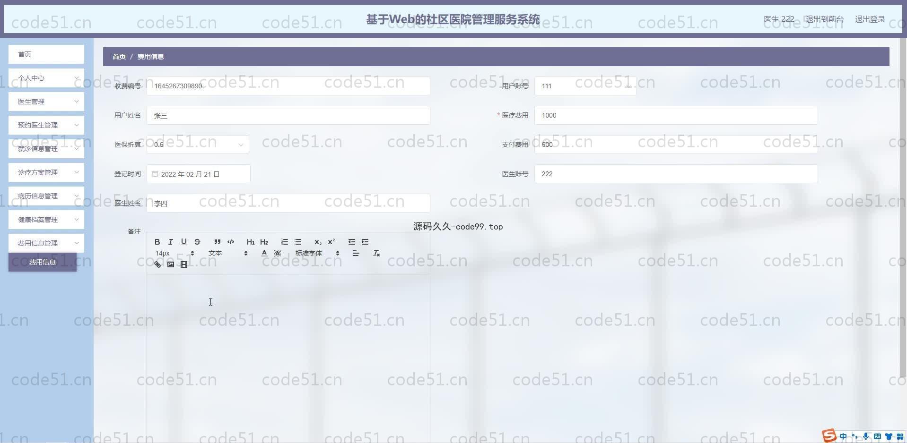Insert a hyperlink in the editor

click(157, 264)
